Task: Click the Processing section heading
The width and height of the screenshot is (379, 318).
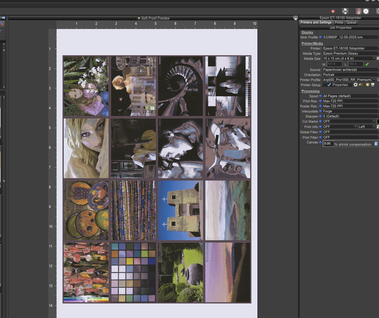Action: 310,91
